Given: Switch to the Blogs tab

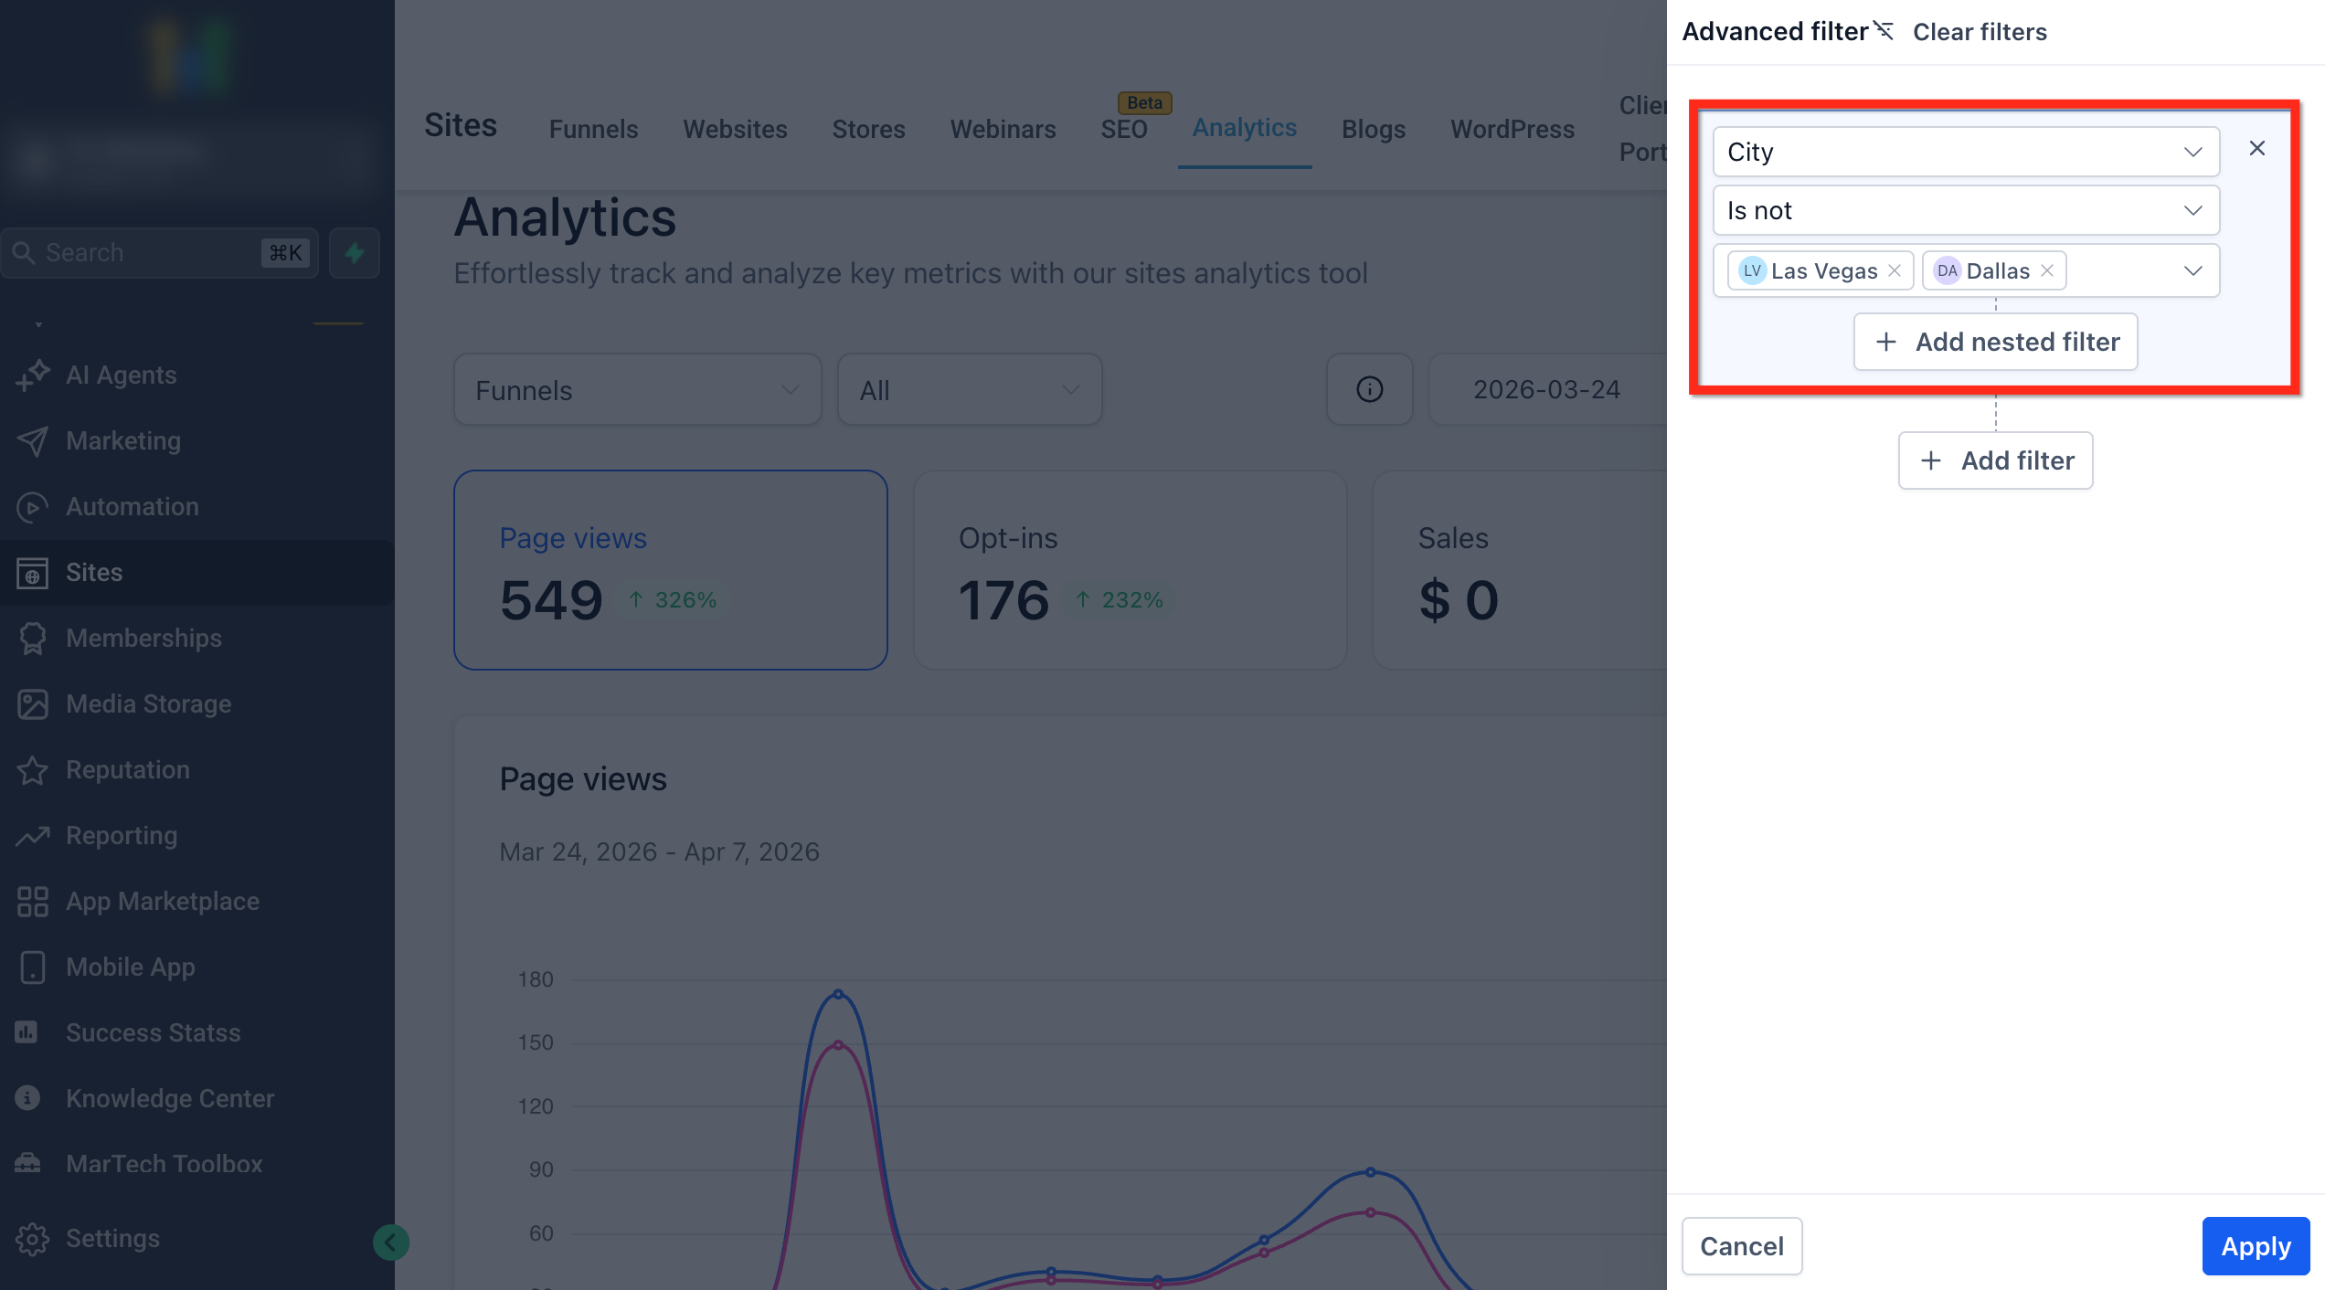Looking at the screenshot, I should (x=1373, y=129).
